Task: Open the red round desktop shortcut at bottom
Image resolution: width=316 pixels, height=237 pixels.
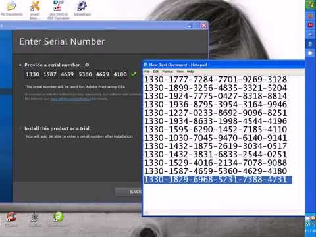Action: point(11,217)
